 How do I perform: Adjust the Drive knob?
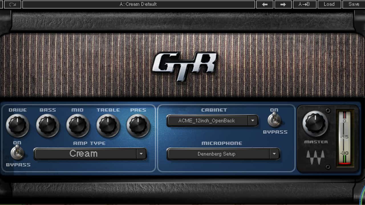(18, 125)
